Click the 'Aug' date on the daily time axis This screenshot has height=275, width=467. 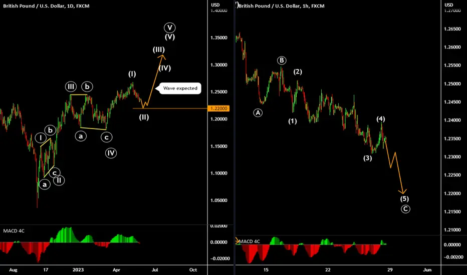(13, 270)
